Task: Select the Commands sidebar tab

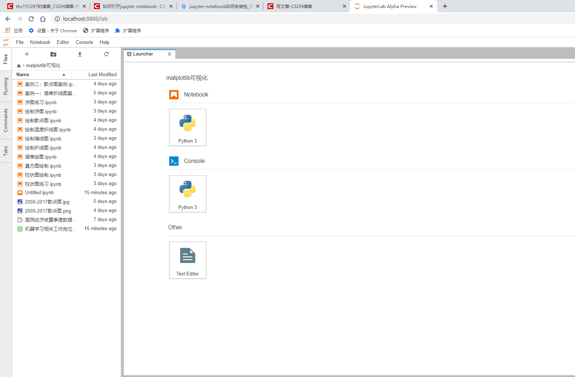Action: tap(6, 120)
